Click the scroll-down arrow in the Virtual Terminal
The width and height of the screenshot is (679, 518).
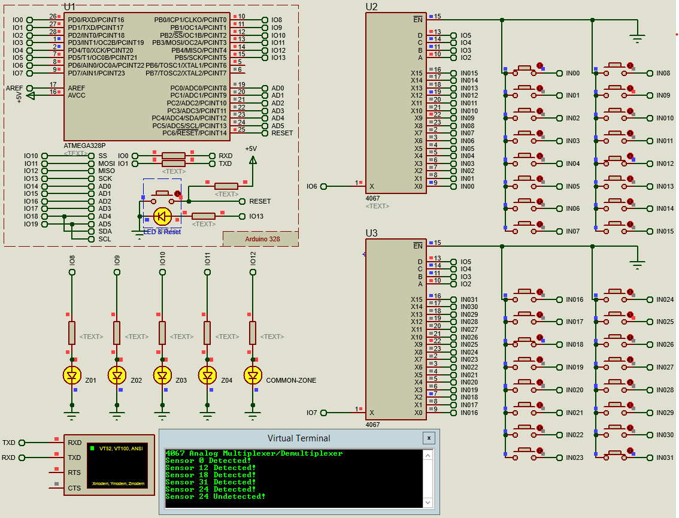coord(426,502)
